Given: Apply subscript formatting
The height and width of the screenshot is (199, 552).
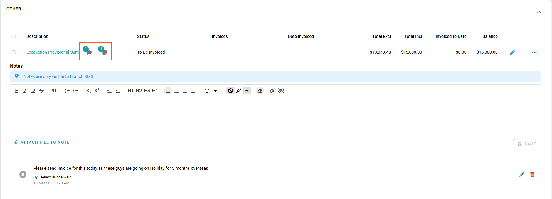Looking at the screenshot, I should pyautogui.click(x=88, y=91).
